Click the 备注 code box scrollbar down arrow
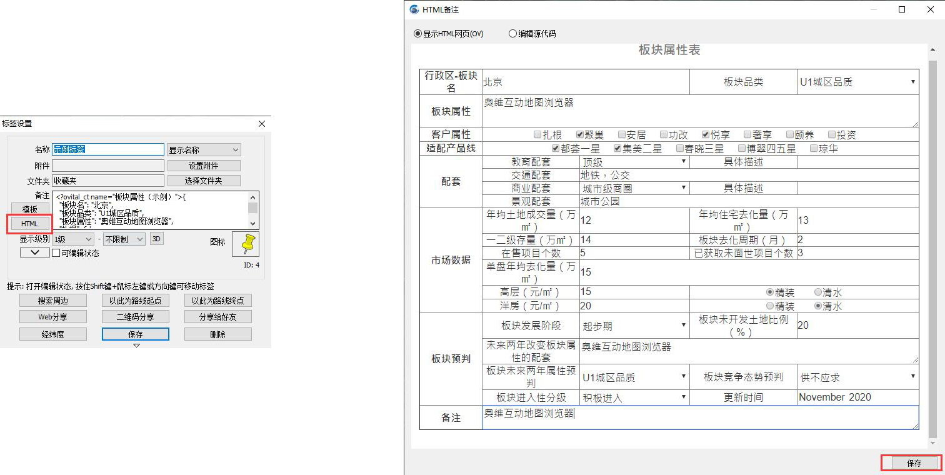The height and width of the screenshot is (475, 945). (253, 223)
